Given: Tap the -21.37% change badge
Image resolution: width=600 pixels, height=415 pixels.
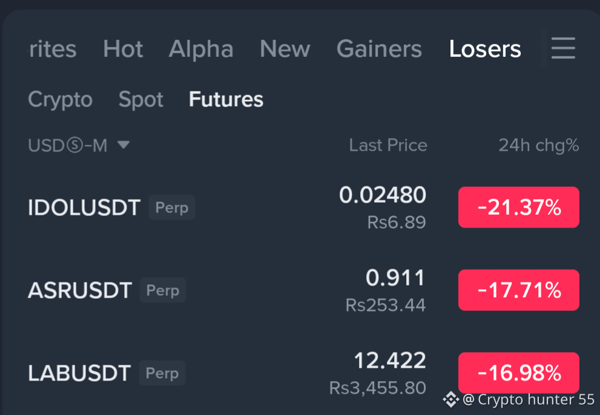Looking at the screenshot, I should pyautogui.click(x=518, y=207).
